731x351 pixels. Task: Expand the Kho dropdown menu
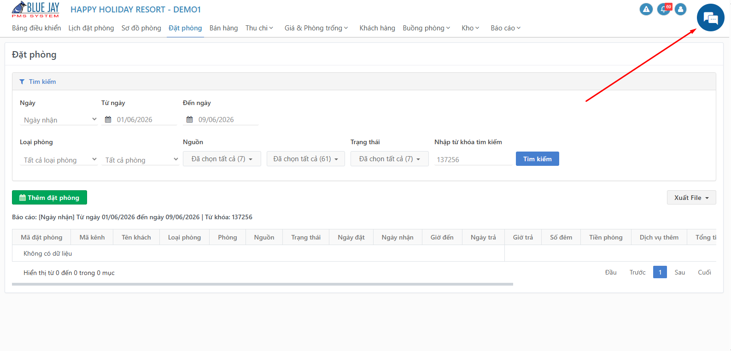point(471,28)
